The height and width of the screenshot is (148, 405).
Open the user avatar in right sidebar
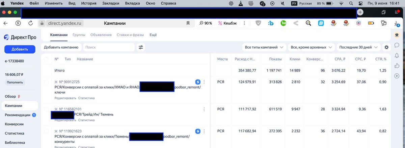coord(397,35)
